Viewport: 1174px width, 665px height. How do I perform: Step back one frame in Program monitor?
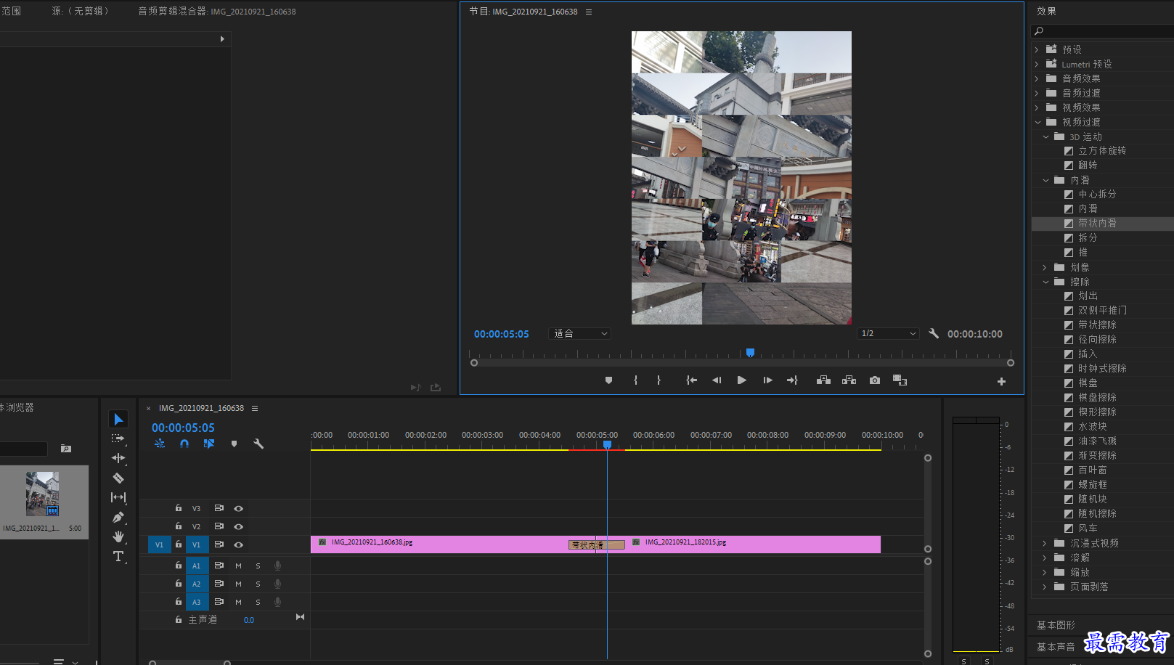[717, 380]
